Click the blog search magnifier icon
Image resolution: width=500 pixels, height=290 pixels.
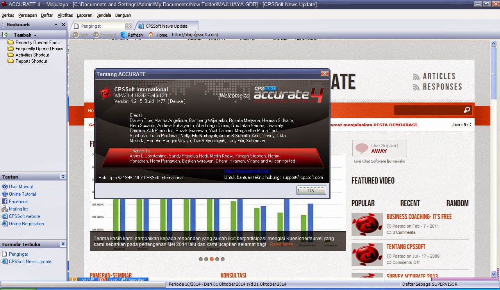coord(467,110)
